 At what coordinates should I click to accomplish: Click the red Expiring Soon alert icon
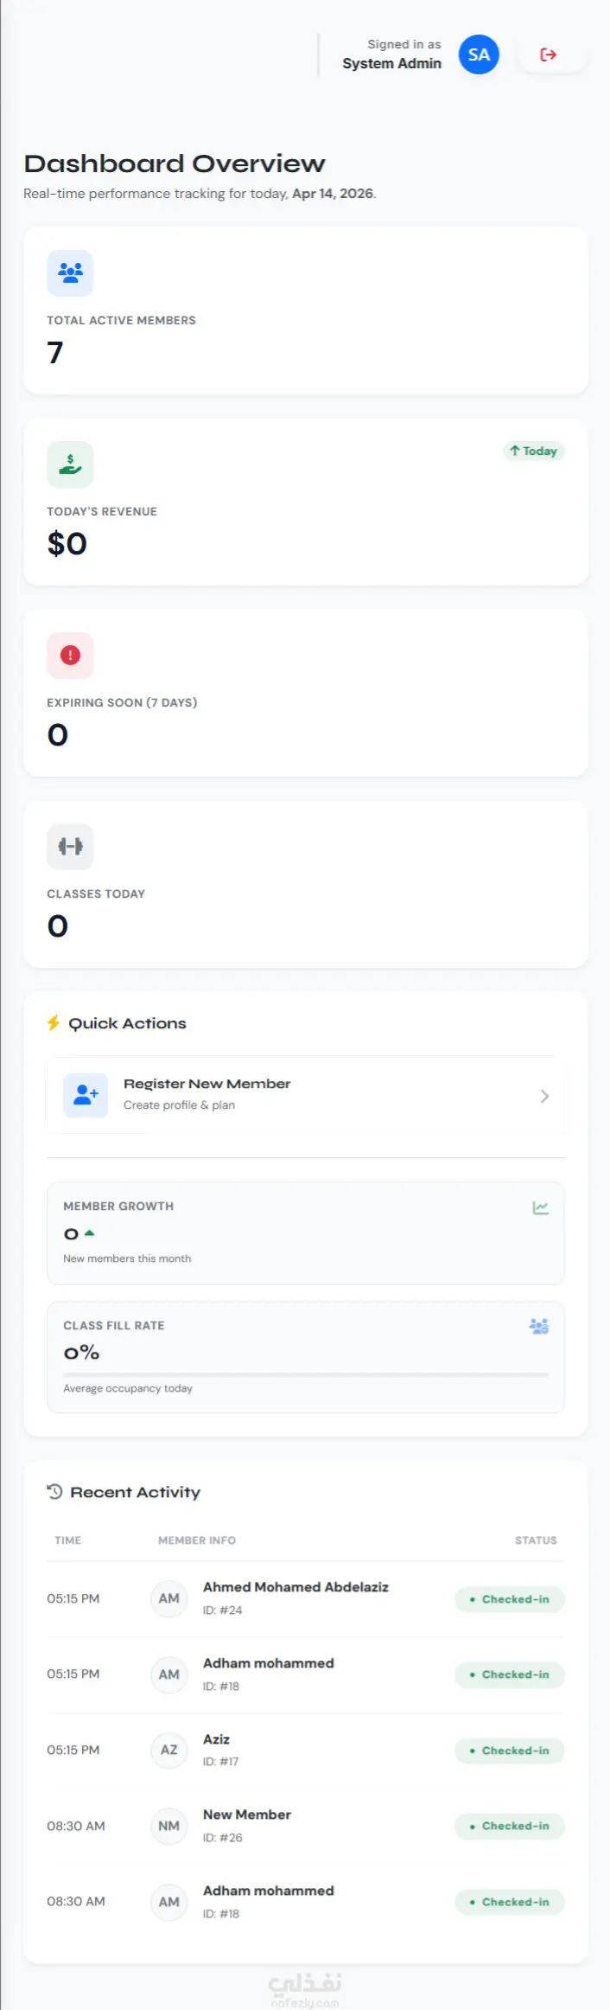(70, 656)
